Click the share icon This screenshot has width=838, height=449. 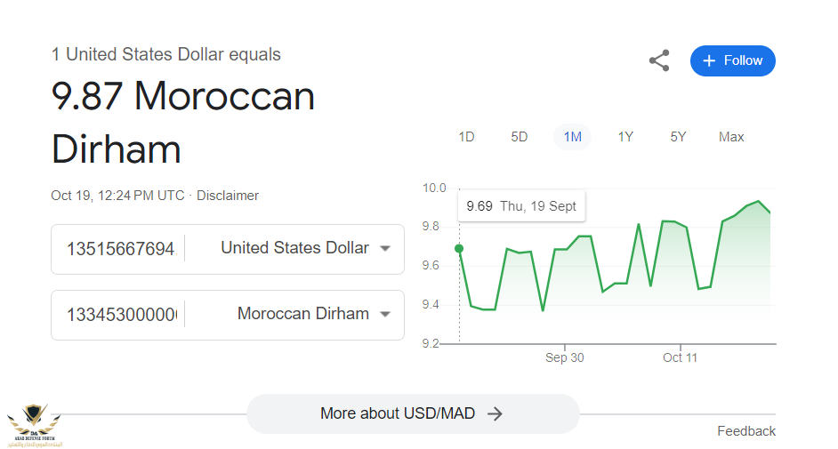click(x=658, y=60)
